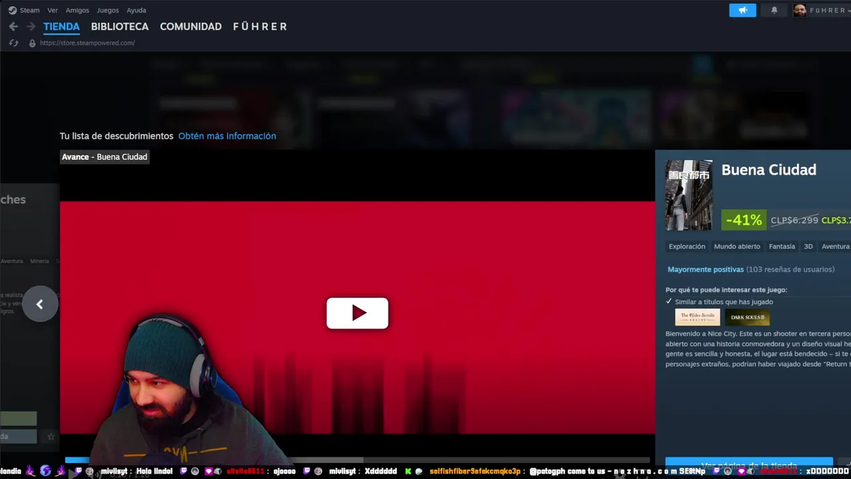851x479 pixels.
Task: Click the -41% discount badge
Action: [x=743, y=220]
